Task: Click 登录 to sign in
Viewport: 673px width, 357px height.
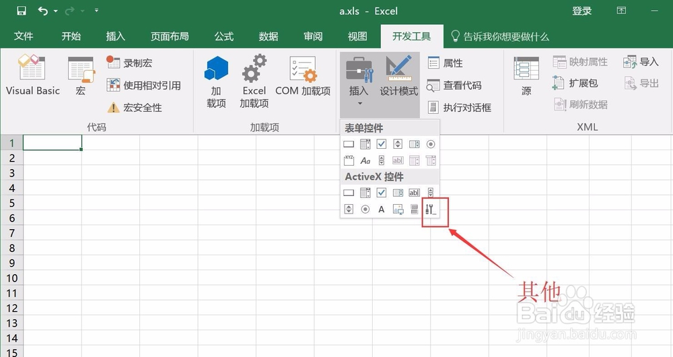Action: point(581,11)
